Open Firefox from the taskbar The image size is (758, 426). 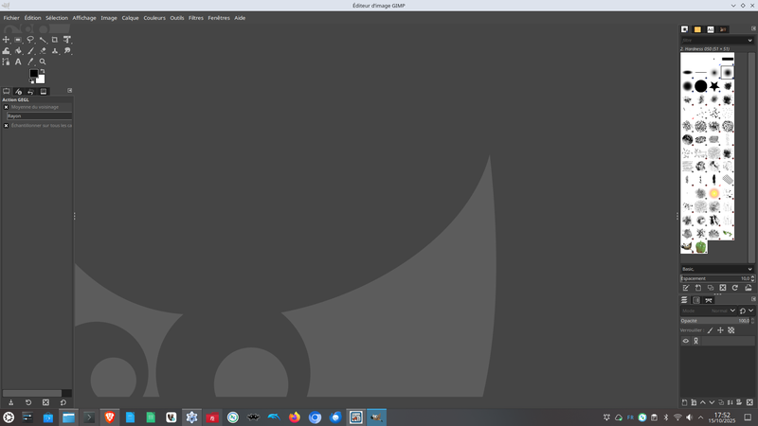pos(295,417)
